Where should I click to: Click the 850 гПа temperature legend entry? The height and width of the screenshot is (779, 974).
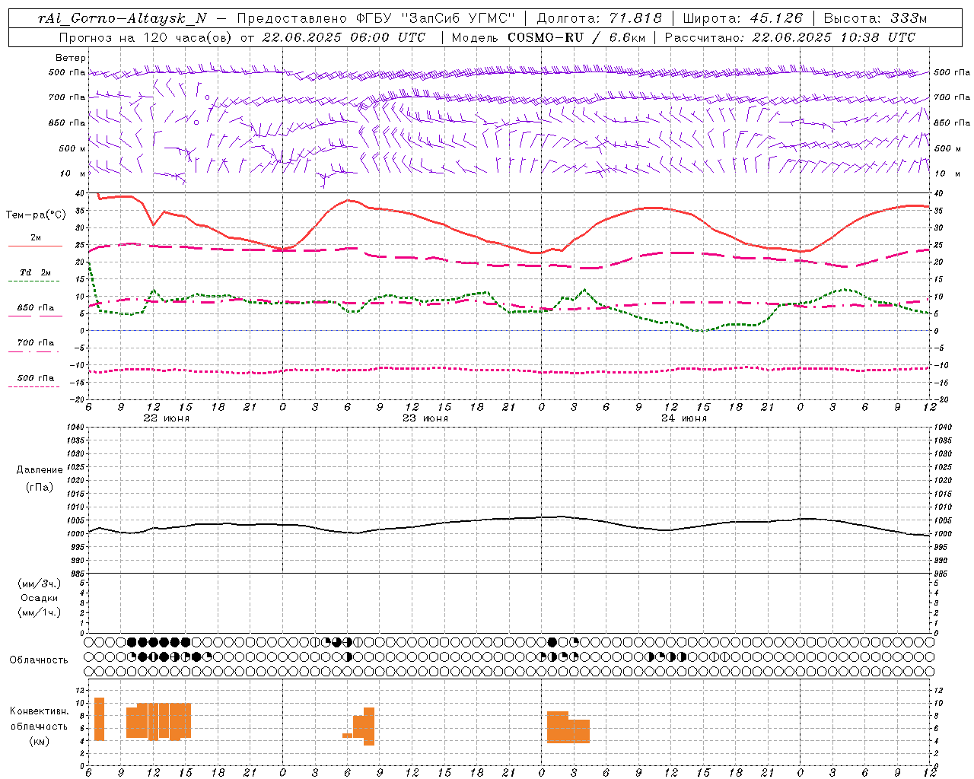coord(35,308)
